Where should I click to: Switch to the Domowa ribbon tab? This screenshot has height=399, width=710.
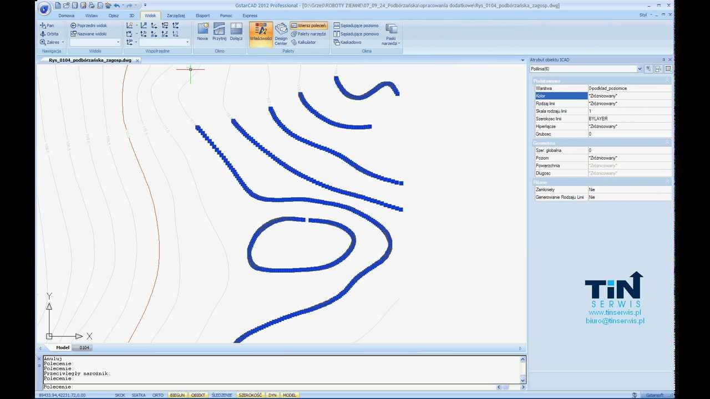click(66, 16)
